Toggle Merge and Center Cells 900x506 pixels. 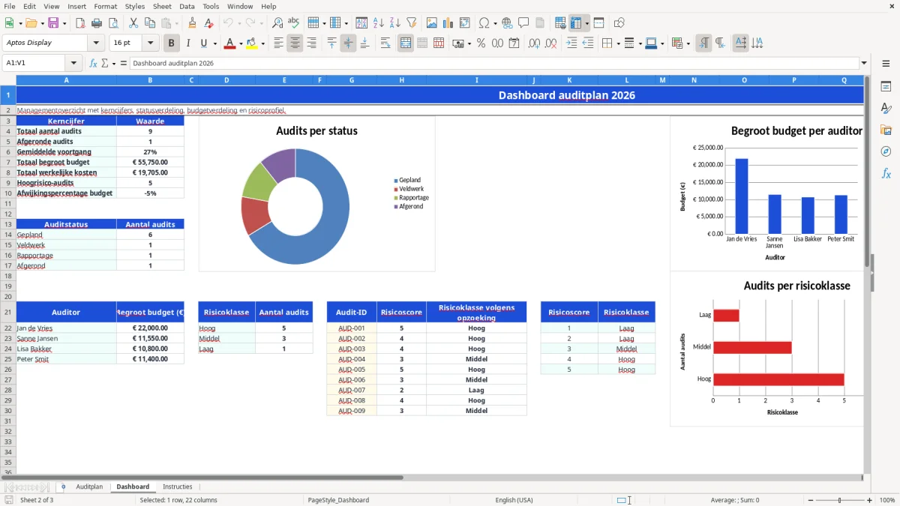click(x=406, y=43)
